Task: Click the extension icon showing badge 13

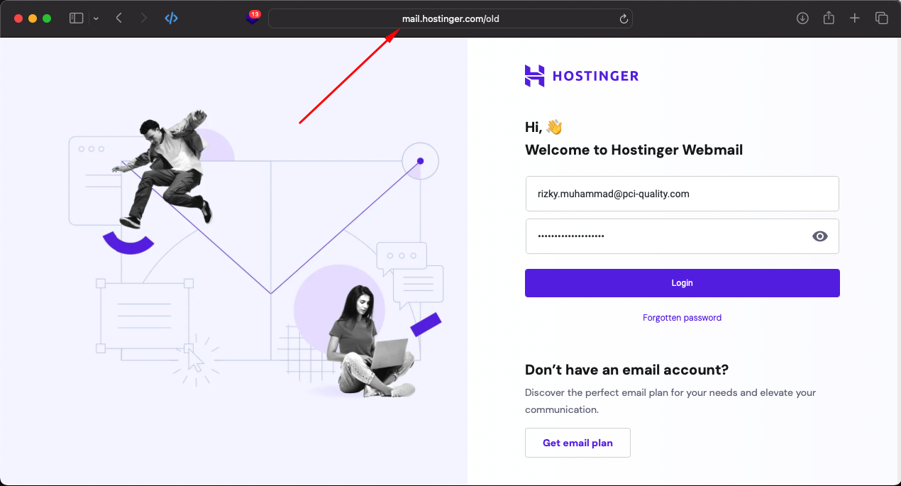Action: pos(253,18)
